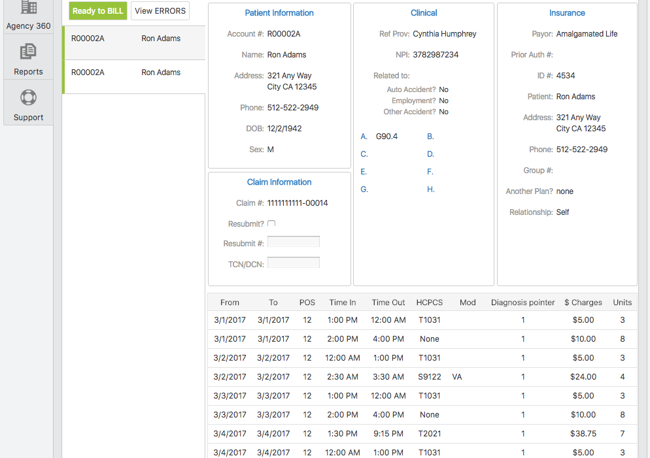Click the From column header
The height and width of the screenshot is (458, 650).
coord(230,303)
